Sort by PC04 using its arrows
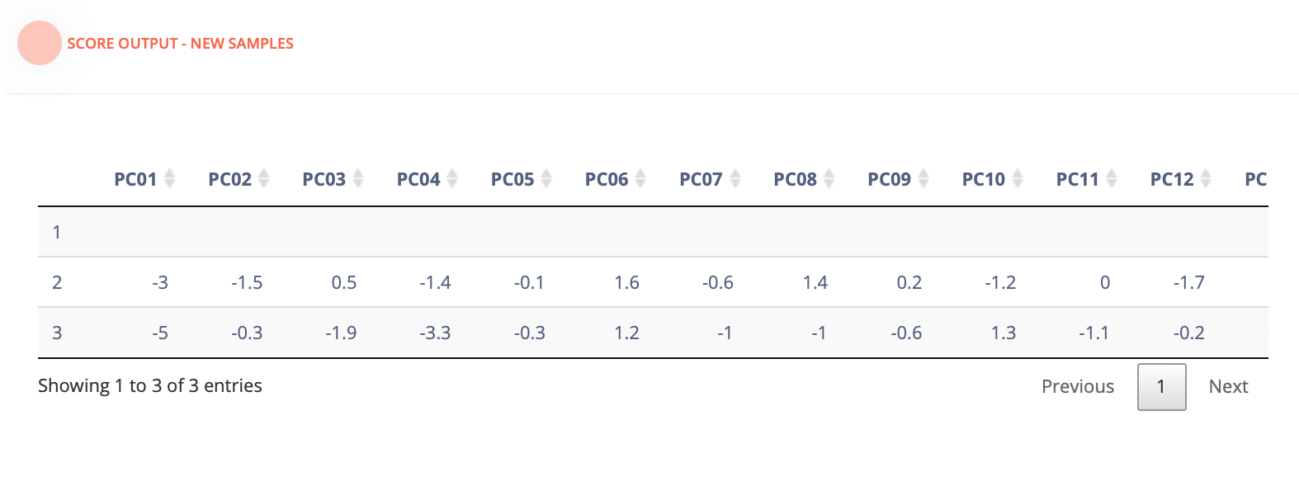The height and width of the screenshot is (477, 1299). pyautogui.click(x=452, y=178)
